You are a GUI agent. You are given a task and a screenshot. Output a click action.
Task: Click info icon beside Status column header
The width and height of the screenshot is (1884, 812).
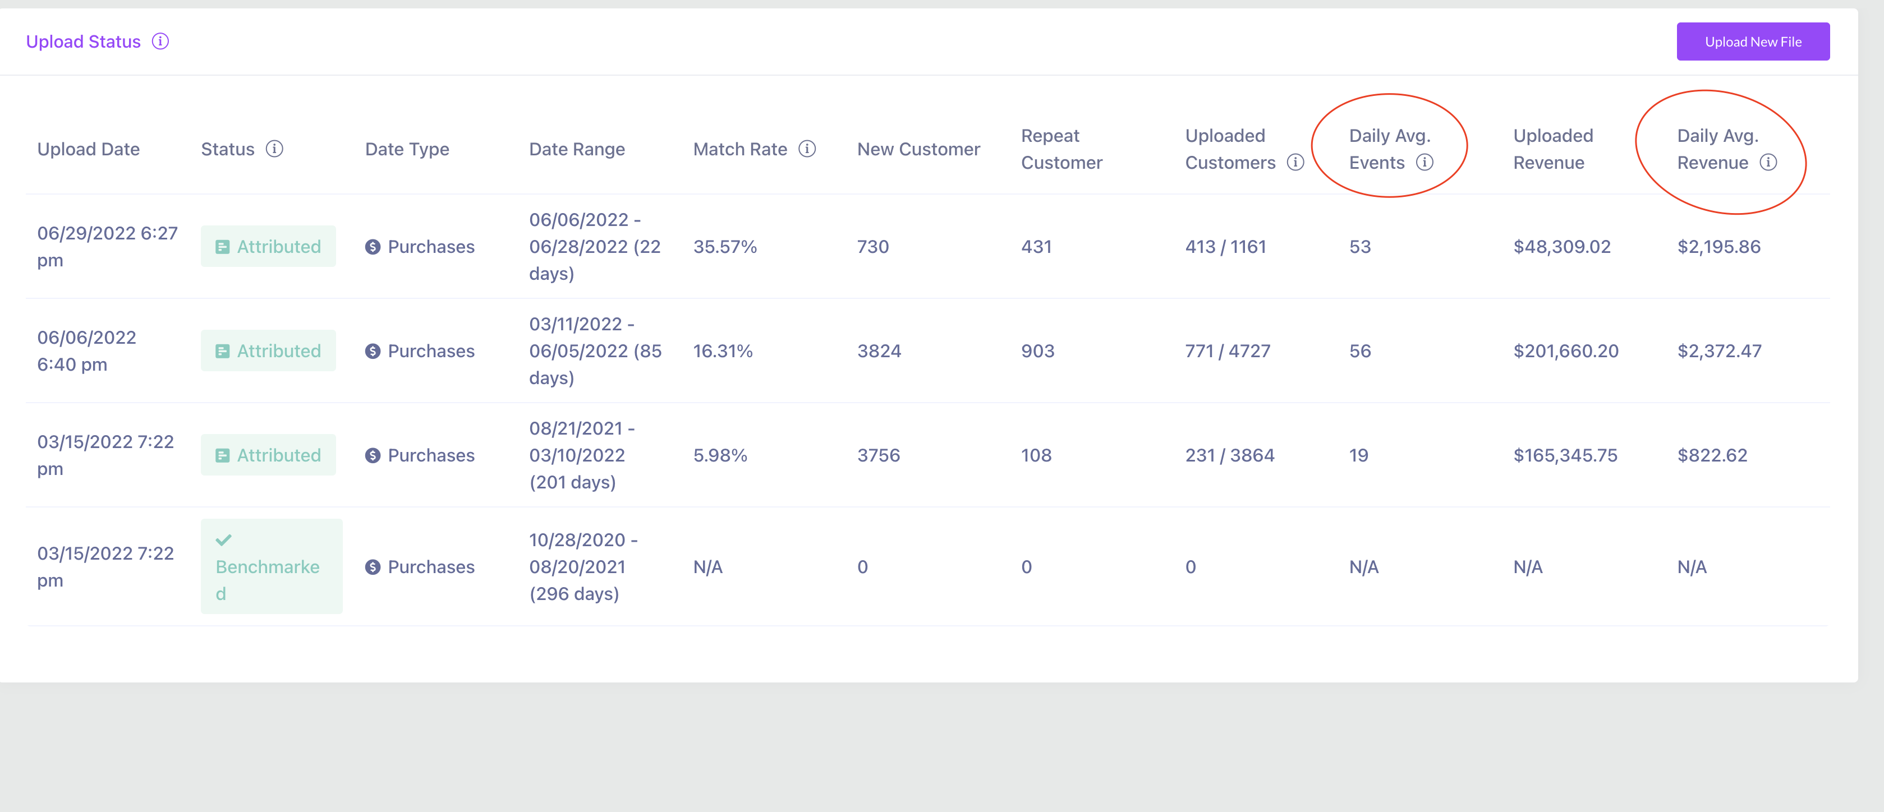click(x=274, y=149)
